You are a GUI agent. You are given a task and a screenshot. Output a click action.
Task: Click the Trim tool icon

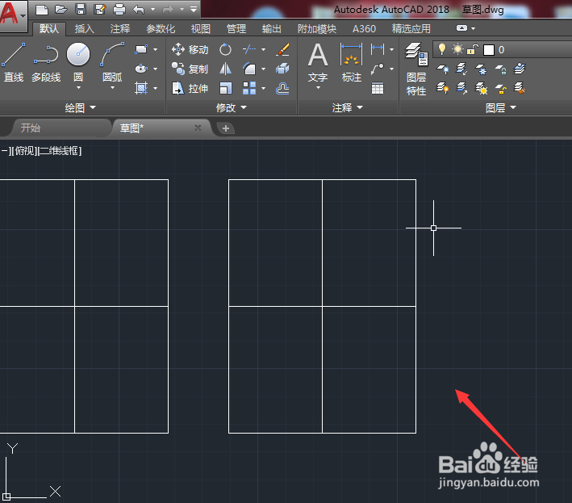coord(249,49)
